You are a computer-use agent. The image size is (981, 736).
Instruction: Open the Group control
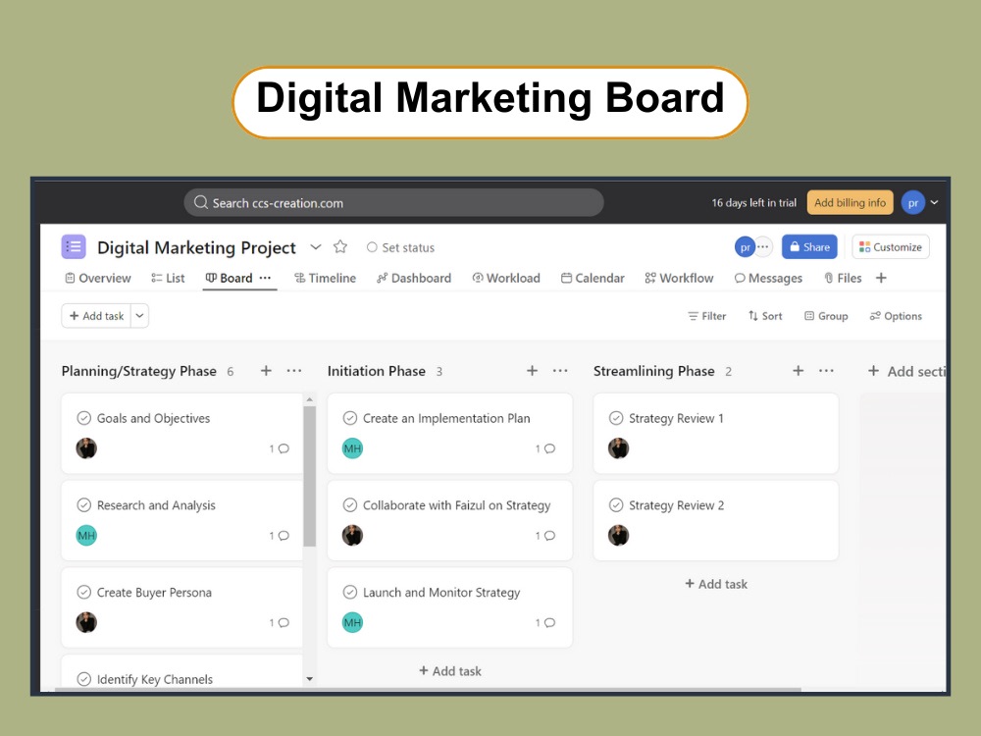pos(826,316)
